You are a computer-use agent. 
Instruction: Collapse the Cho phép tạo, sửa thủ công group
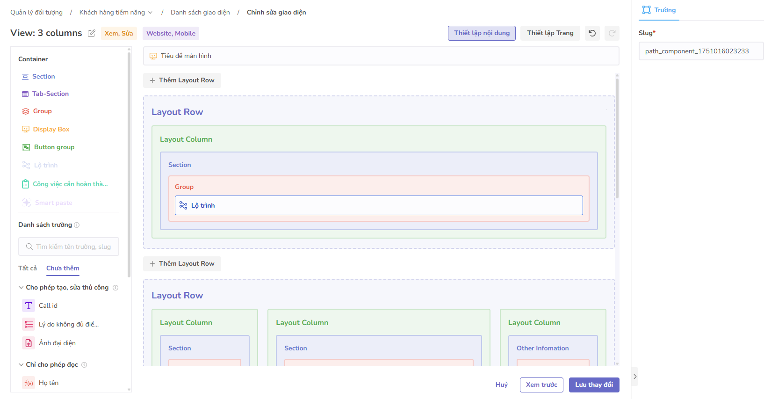click(x=21, y=288)
